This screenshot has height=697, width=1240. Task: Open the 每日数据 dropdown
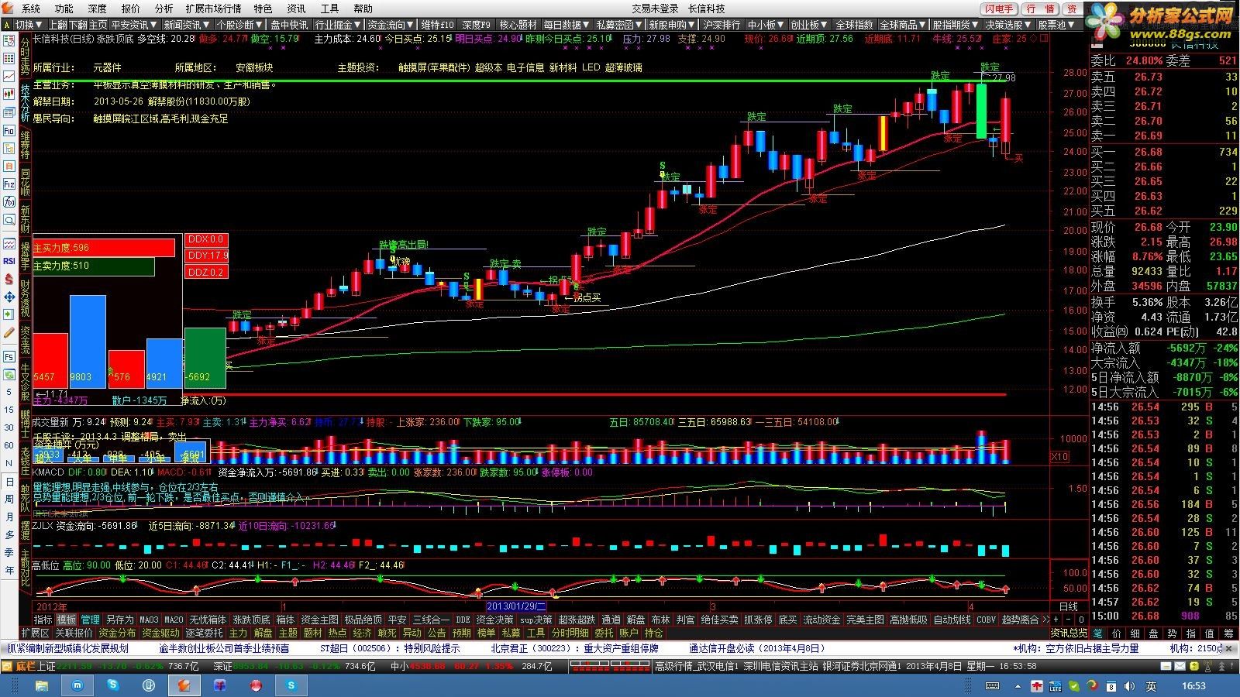point(567,25)
